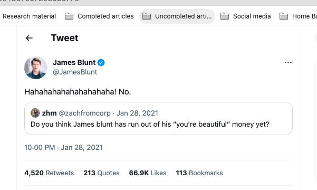Click the James Blunt display name
Viewport: 317px width, 190px height.
coord(74,62)
